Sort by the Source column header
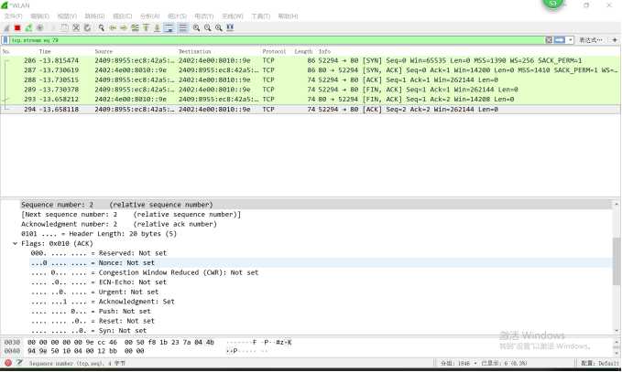Screen dimensions: 622x372 click(x=104, y=51)
